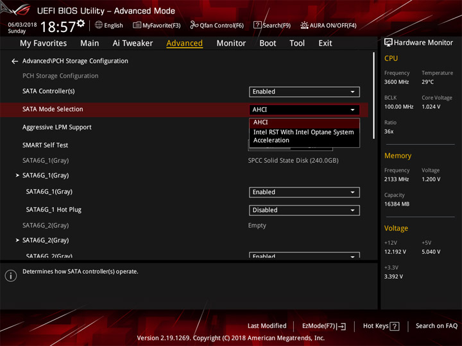The image size is (462, 346).
Task: Open Hot Keys help
Action: click(381, 326)
